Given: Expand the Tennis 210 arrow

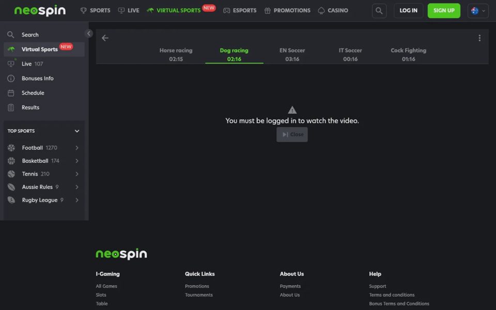Looking at the screenshot, I should 77,174.
